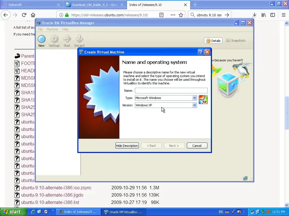Viewport: 289px width, 216px height.
Task: Go to browser home page
Action: click(x=33, y=15)
